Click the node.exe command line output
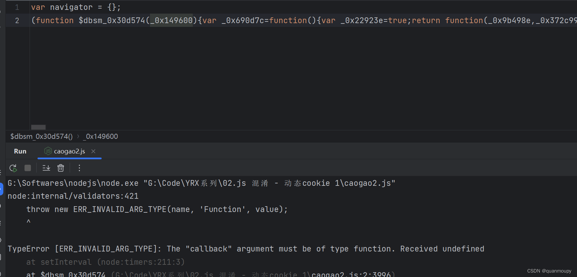The image size is (577, 277). [201, 183]
